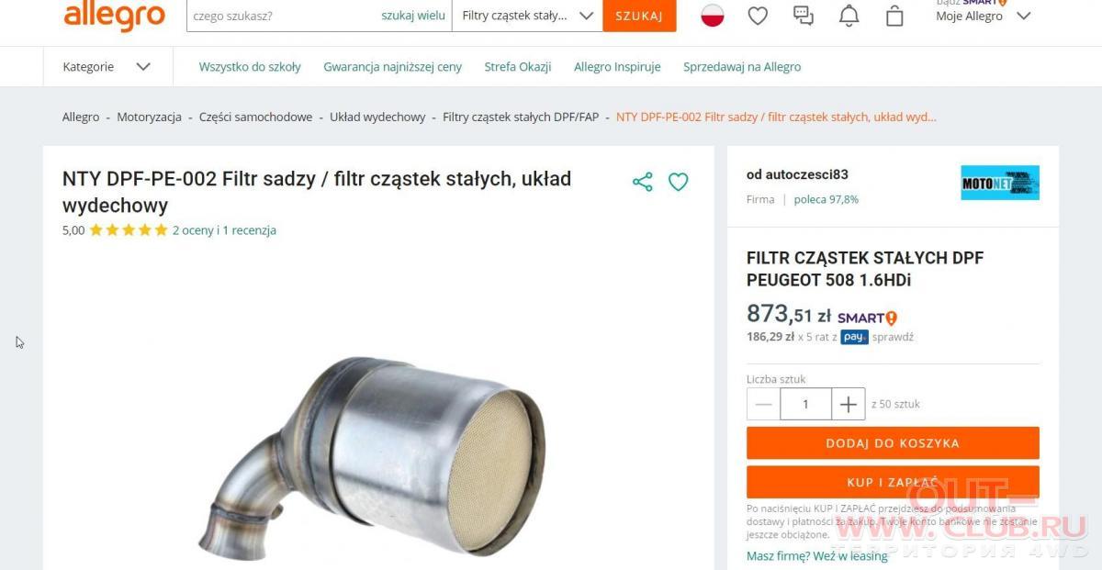
Task: Click the orange SZUKAJ button
Action: tap(639, 16)
